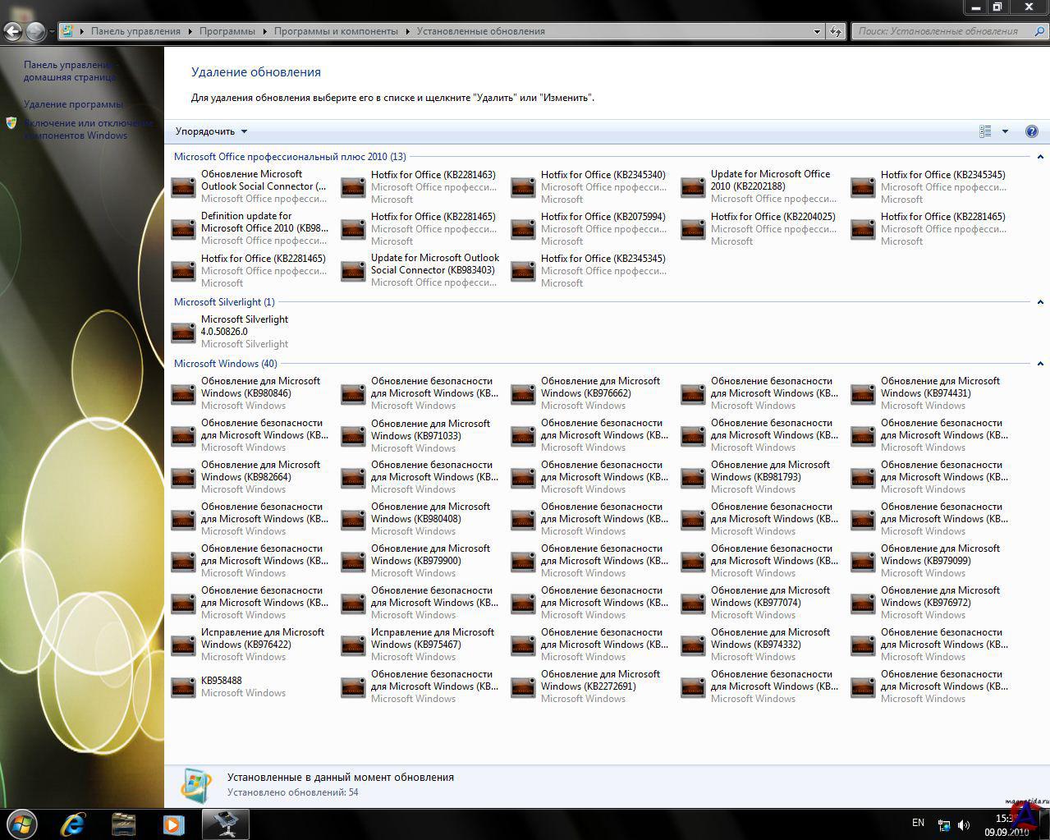The width and height of the screenshot is (1050, 840).
Task: Open the view options dropdown arrow
Action: pyautogui.click(x=1005, y=131)
